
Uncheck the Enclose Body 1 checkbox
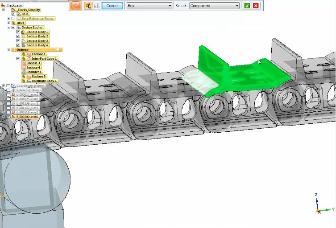18,32
